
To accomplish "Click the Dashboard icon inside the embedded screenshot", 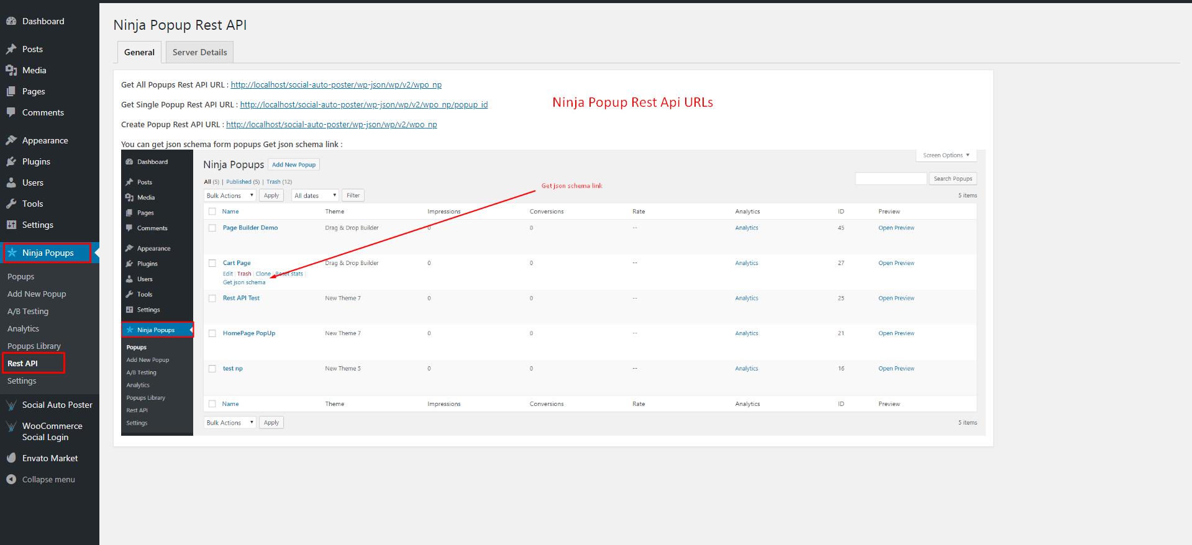I will 129,162.
